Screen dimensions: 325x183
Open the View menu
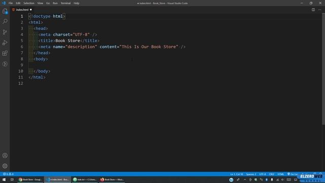40,3
